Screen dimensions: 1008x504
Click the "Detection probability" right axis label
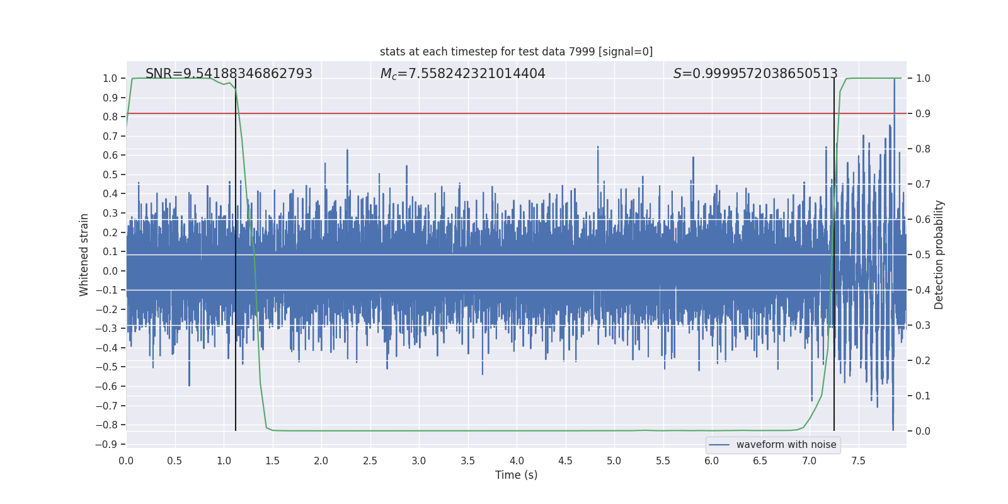[939, 255]
